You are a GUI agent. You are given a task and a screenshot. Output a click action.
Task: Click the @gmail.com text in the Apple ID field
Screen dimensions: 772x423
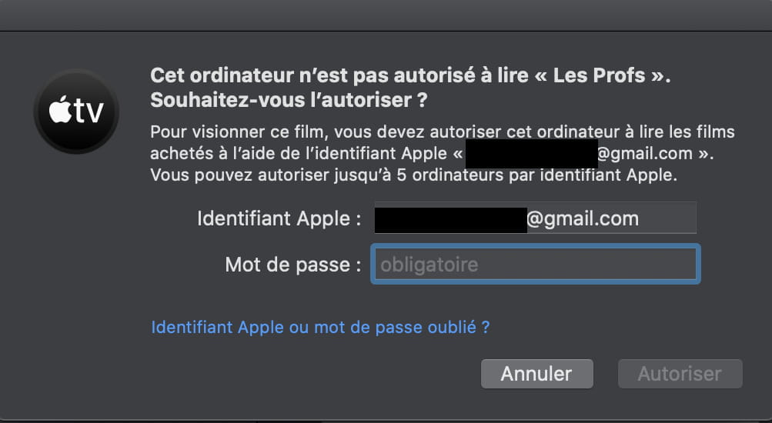pos(583,218)
